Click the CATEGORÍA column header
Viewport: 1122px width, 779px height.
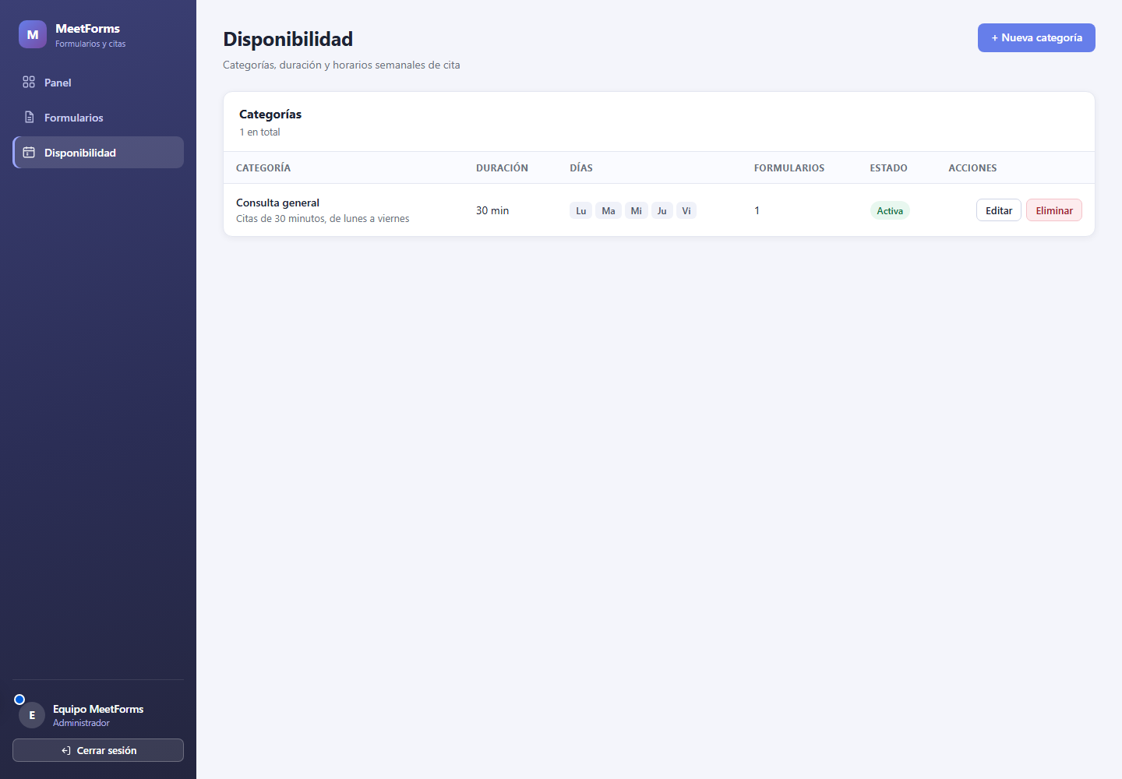pos(263,167)
